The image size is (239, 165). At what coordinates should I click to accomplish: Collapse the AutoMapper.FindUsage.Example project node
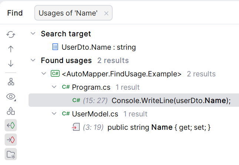[x=44, y=73]
